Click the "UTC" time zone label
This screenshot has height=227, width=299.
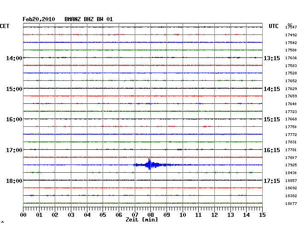pyautogui.click(x=274, y=26)
